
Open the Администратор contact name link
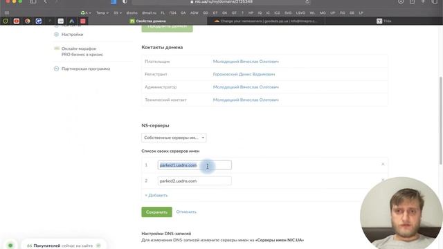coord(246,87)
